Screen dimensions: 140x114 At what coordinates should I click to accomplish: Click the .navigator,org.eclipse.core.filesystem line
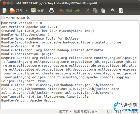(x=66, y=77)
